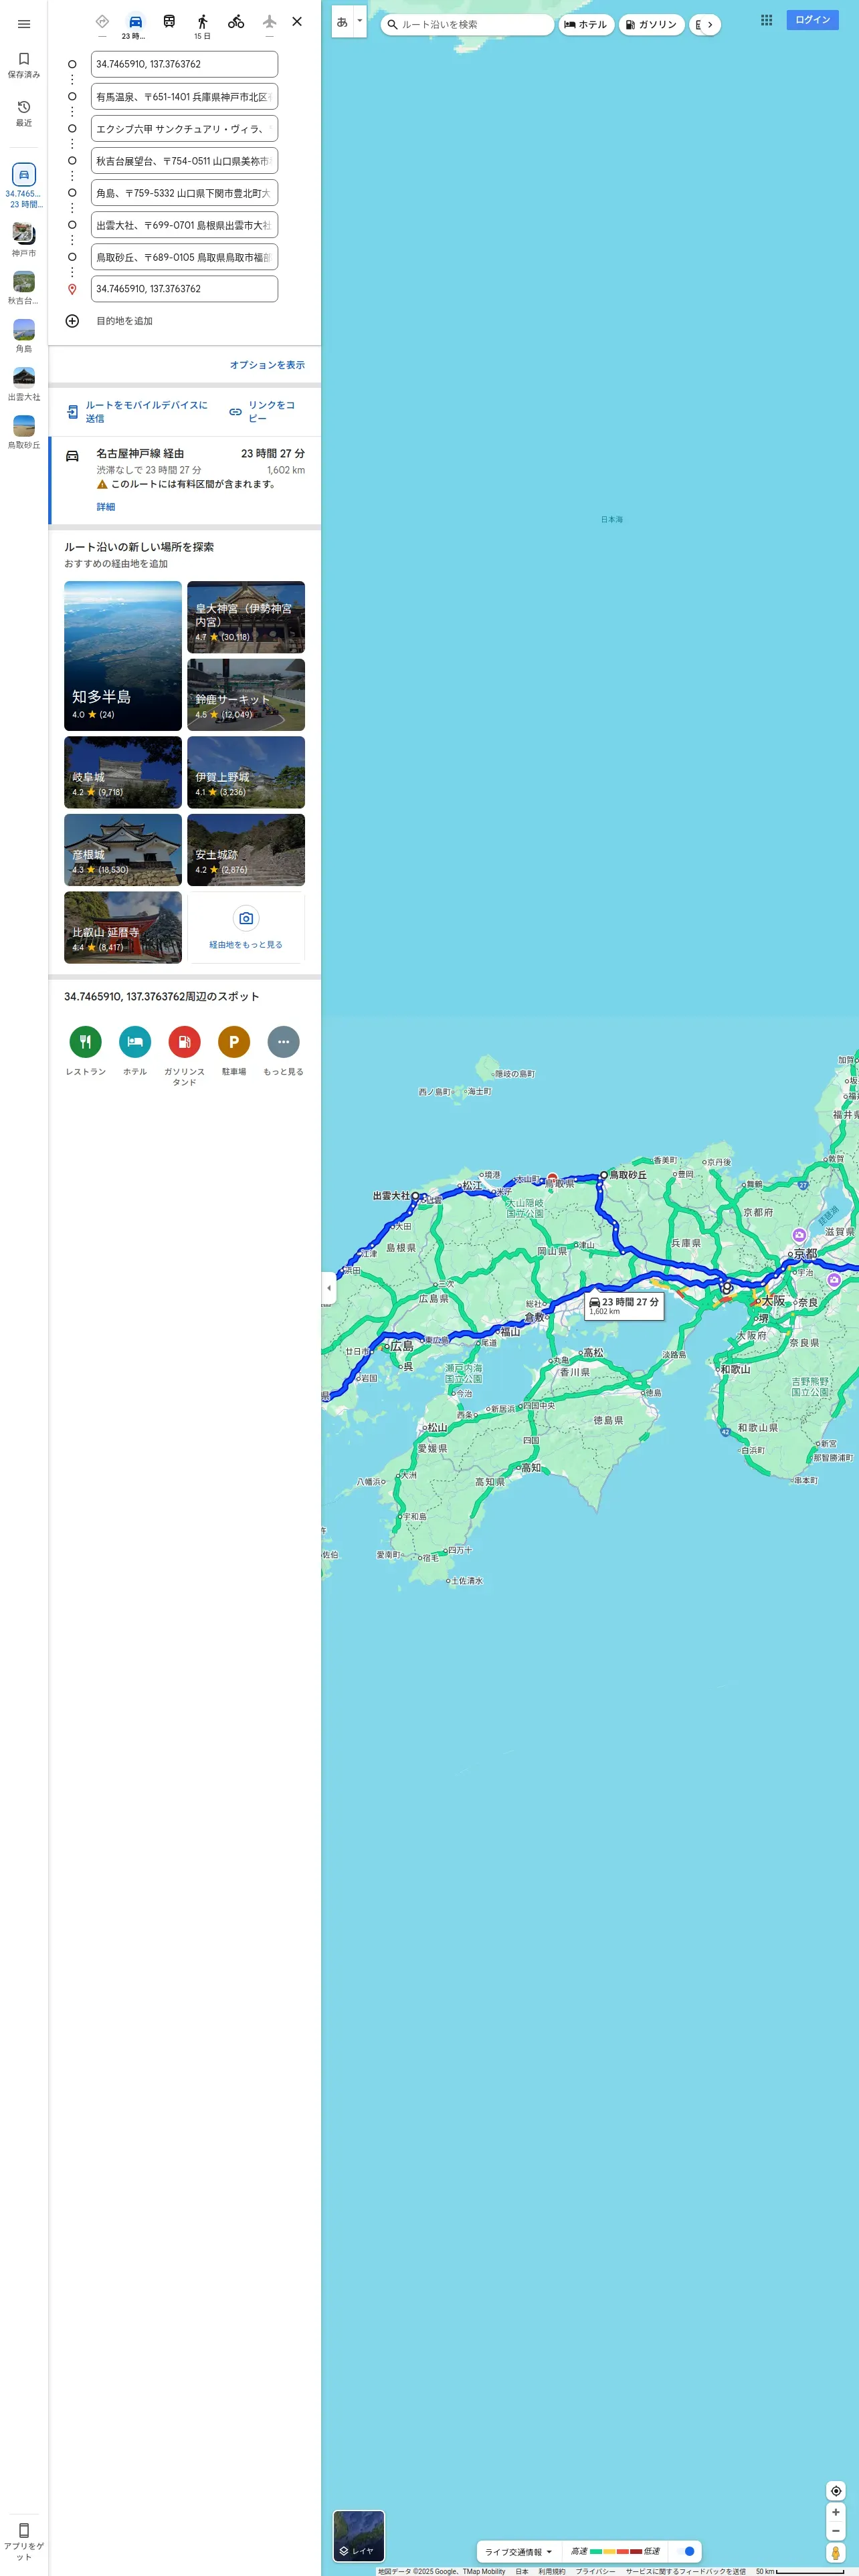859x2576 pixels.
Task: Open the hamburger main menu
Action: (24, 24)
